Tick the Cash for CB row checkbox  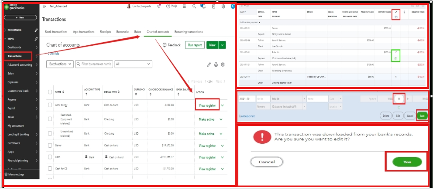[x=50, y=169]
